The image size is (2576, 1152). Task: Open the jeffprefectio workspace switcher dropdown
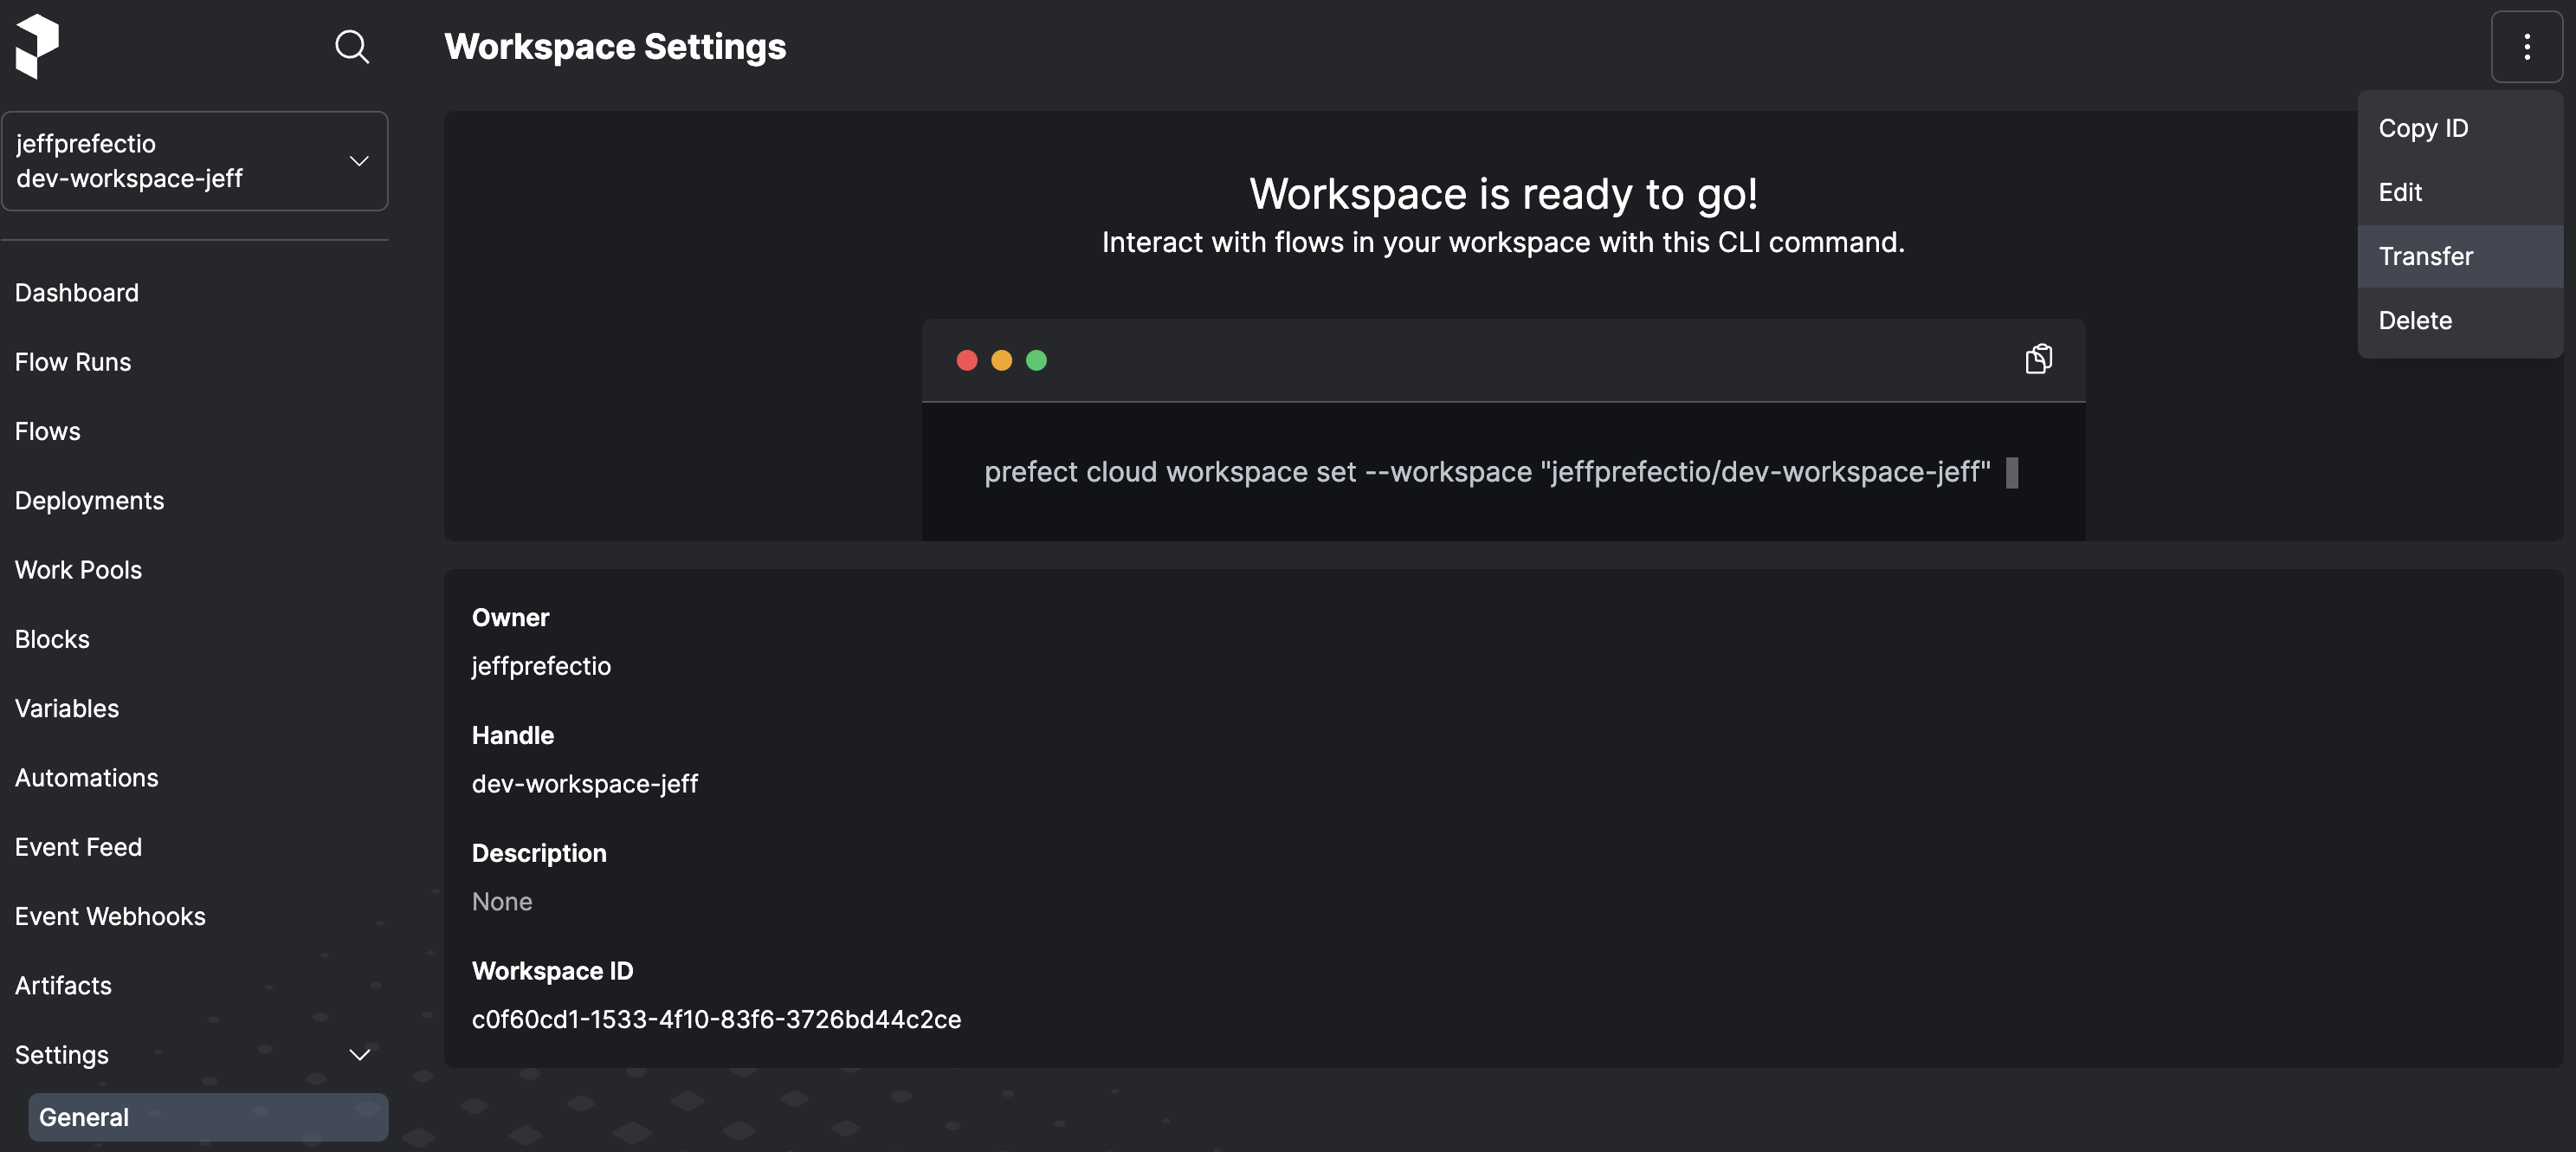point(195,161)
